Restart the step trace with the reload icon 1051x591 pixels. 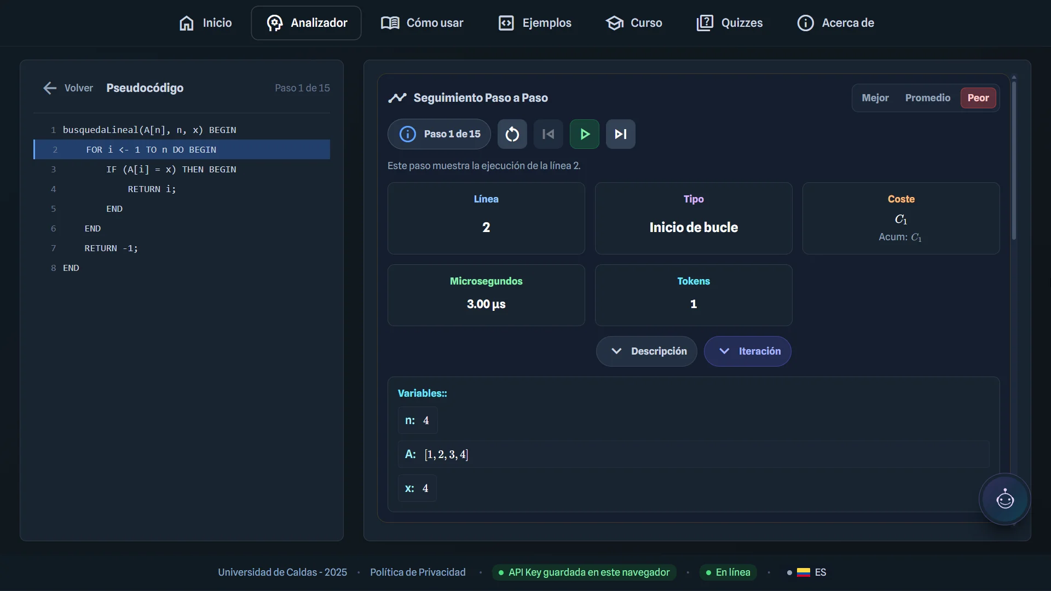tap(512, 134)
